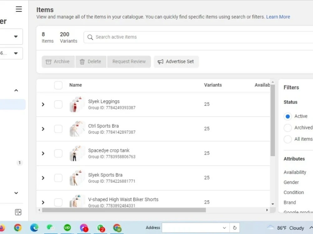Select the Active status radio button

pos(288,116)
